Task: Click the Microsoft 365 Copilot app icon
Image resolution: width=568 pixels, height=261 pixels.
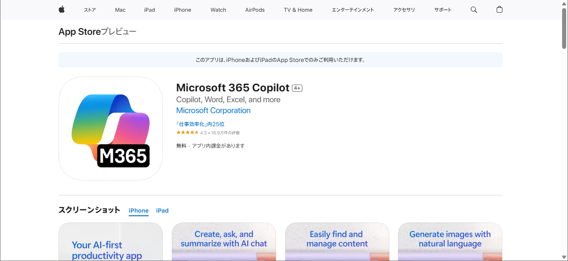Action: point(111,128)
